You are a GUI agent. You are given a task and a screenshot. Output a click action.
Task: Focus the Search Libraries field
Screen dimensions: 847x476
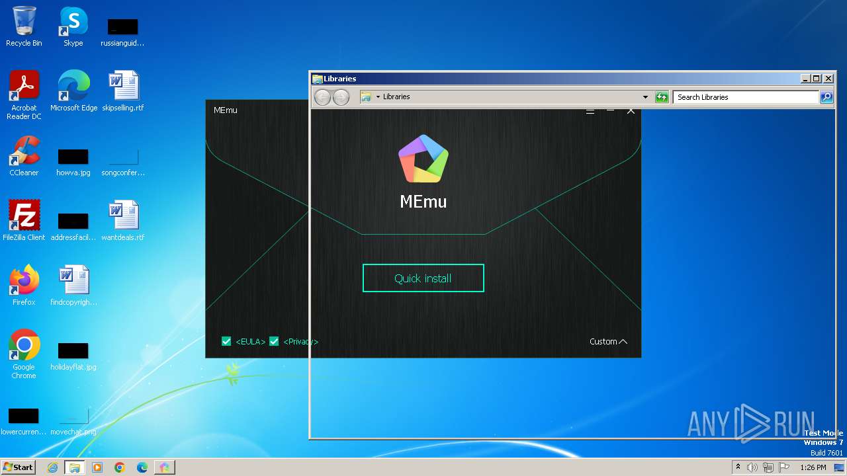click(x=746, y=97)
